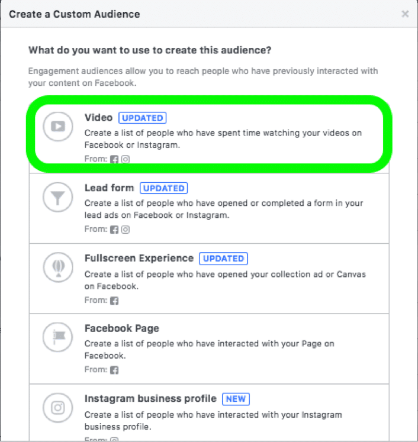Click Instagram source icon under Video
The image size is (418, 442).
(x=126, y=159)
